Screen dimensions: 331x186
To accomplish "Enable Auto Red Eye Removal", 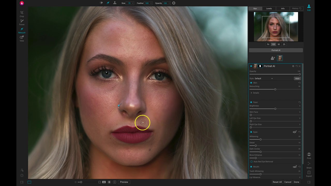I will [x=251, y=161].
